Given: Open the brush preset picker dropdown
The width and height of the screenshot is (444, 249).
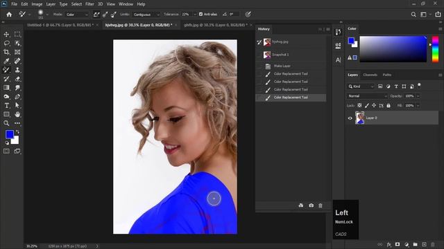Looking at the screenshot, I should tap(47, 15).
